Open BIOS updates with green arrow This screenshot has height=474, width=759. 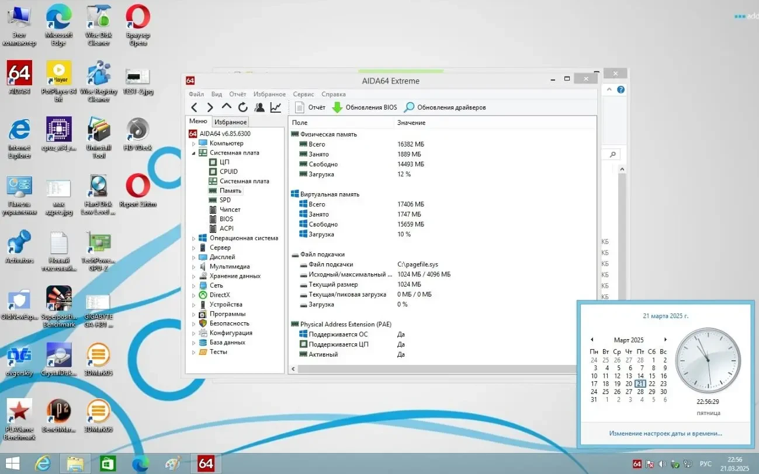(365, 107)
